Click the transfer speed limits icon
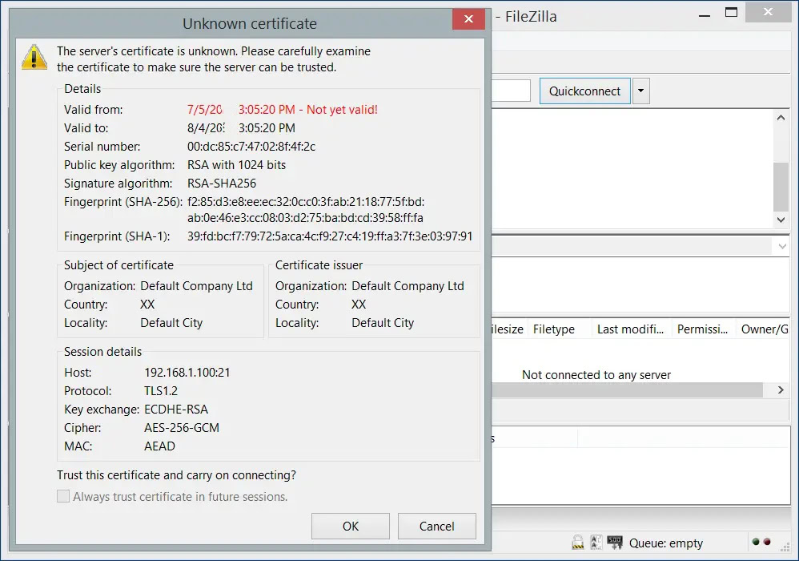 (x=614, y=543)
